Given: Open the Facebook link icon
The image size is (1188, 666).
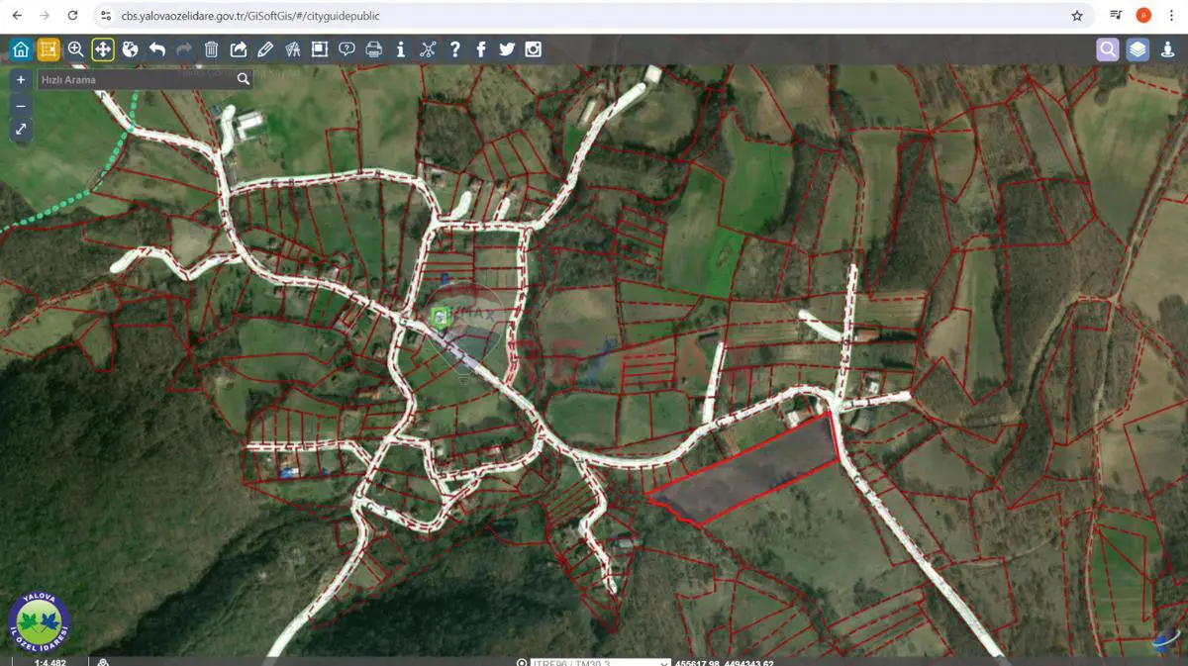Looking at the screenshot, I should pyautogui.click(x=481, y=49).
